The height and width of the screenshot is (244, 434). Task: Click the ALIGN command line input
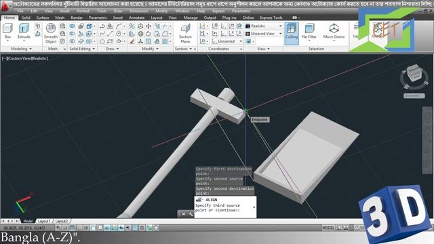(225, 207)
